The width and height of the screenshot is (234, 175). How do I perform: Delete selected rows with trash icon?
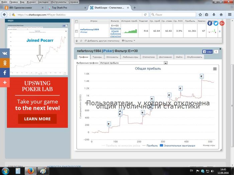pos(77,41)
